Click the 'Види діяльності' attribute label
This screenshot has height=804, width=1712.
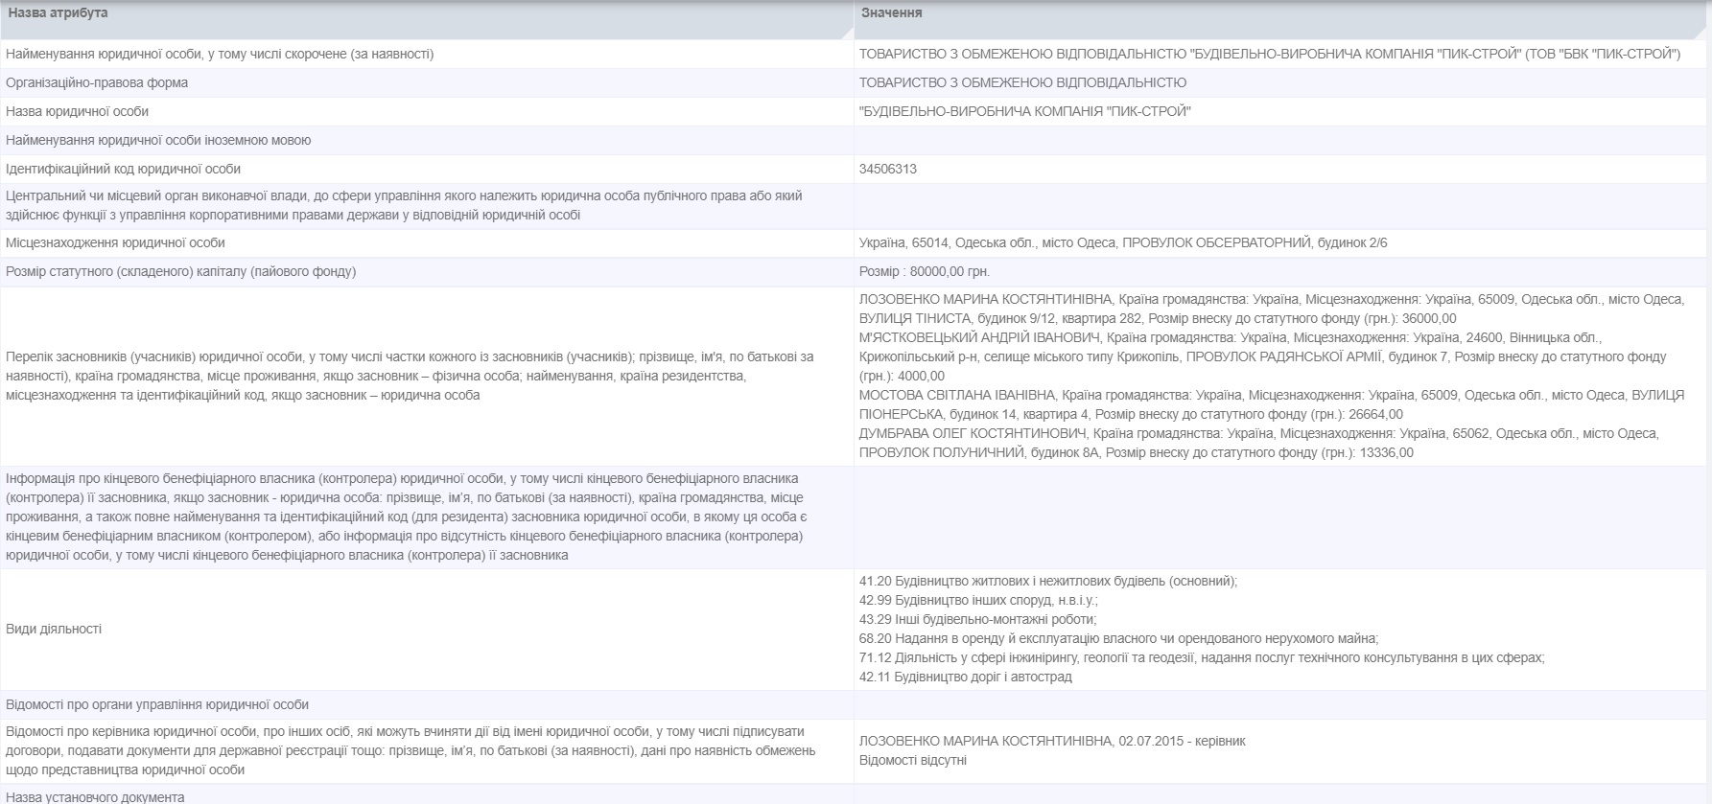pyautogui.click(x=54, y=630)
